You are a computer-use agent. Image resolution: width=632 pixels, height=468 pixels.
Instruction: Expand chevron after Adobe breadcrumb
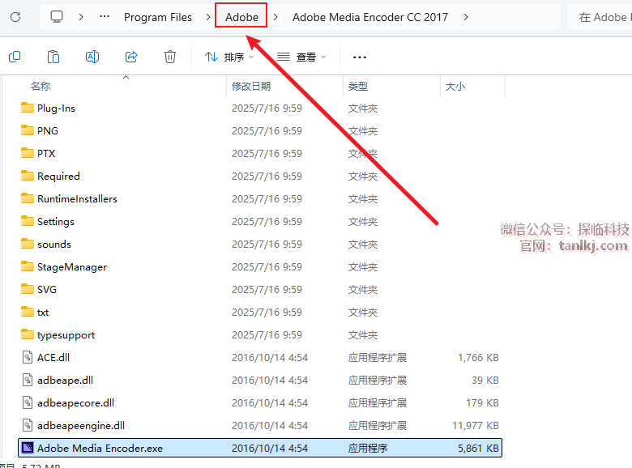(275, 17)
